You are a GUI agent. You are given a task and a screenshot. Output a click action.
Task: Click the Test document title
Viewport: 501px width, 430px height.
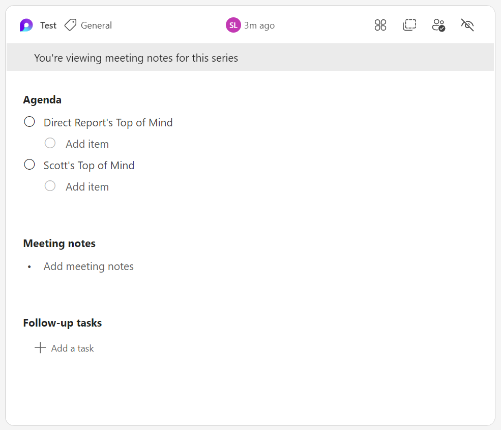click(48, 24)
